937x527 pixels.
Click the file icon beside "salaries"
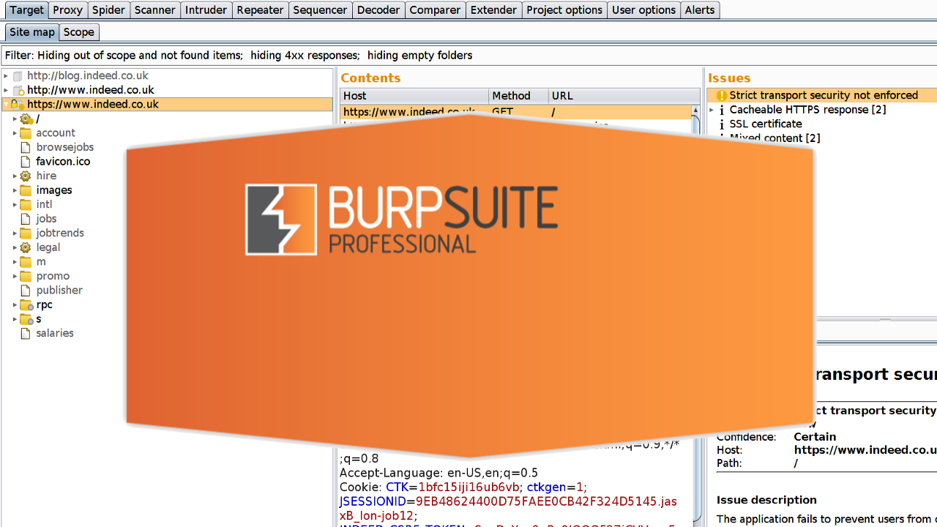click(x=26, y=333)
